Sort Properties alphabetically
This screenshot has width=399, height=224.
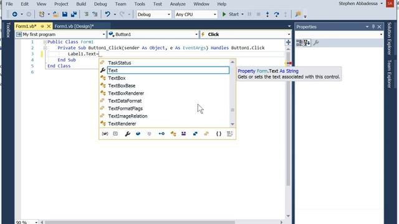click(x=307, y=43)
